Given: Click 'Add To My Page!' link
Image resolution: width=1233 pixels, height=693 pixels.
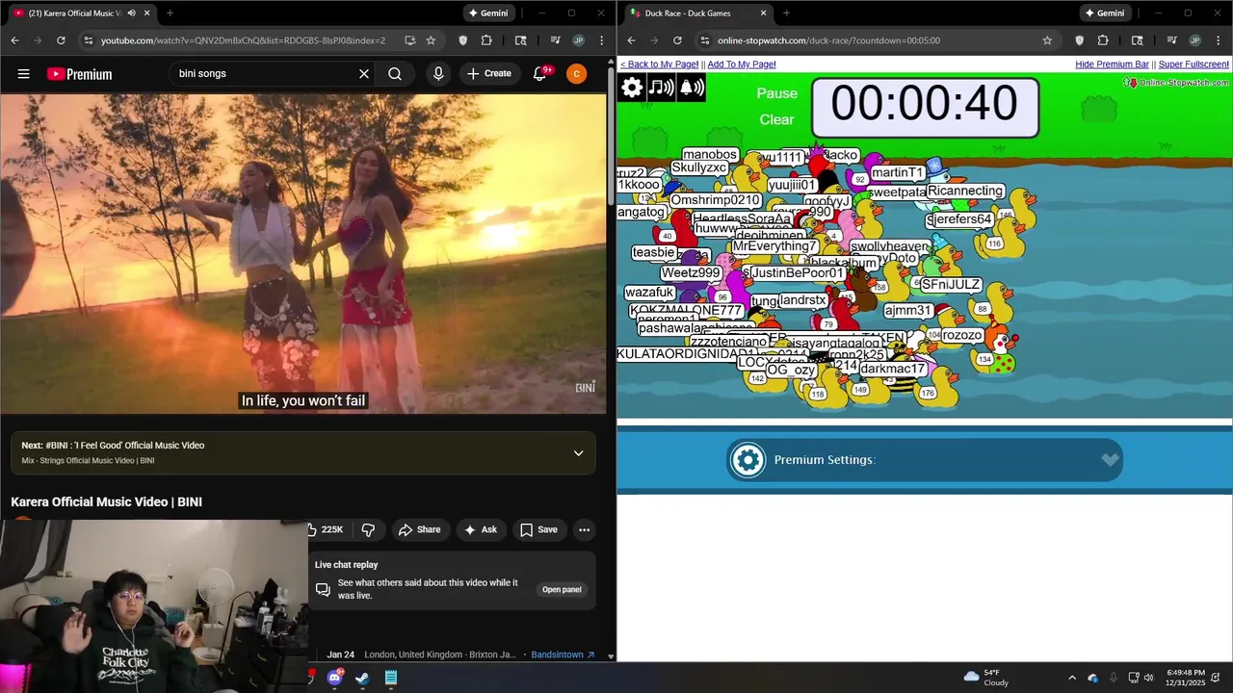Looking at the screenshot, I should coord(742,64).
